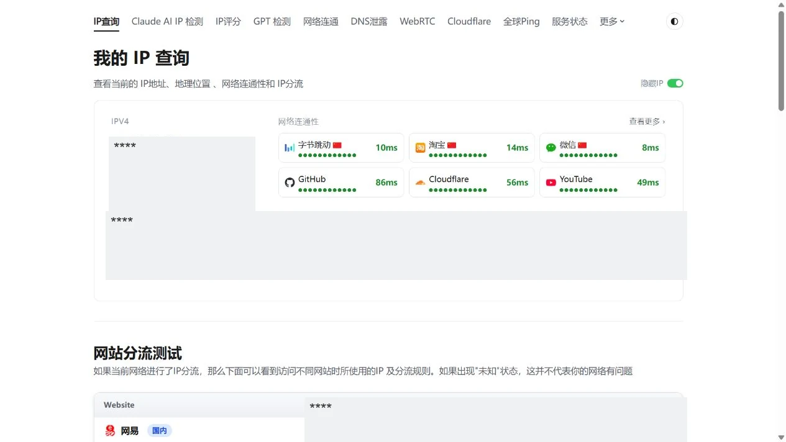
Task: Open the DNS泄露 tab
Action: 369,21
